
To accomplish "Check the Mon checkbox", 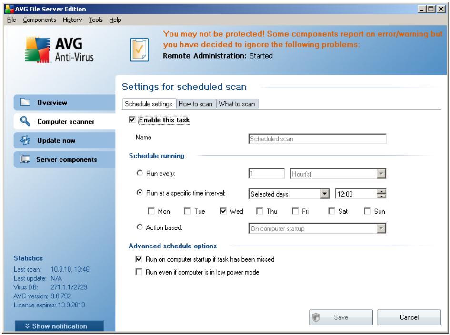I will click(x=151, y=211).
